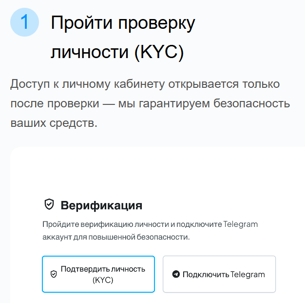This screenshot has height=303, width=305.
Task: Click empty white card area above Верификация
Action: pos(156,171)
